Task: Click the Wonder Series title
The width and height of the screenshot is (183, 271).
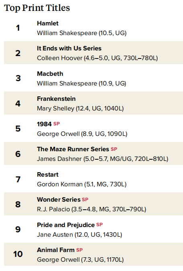Action: (x=59, y=200)
